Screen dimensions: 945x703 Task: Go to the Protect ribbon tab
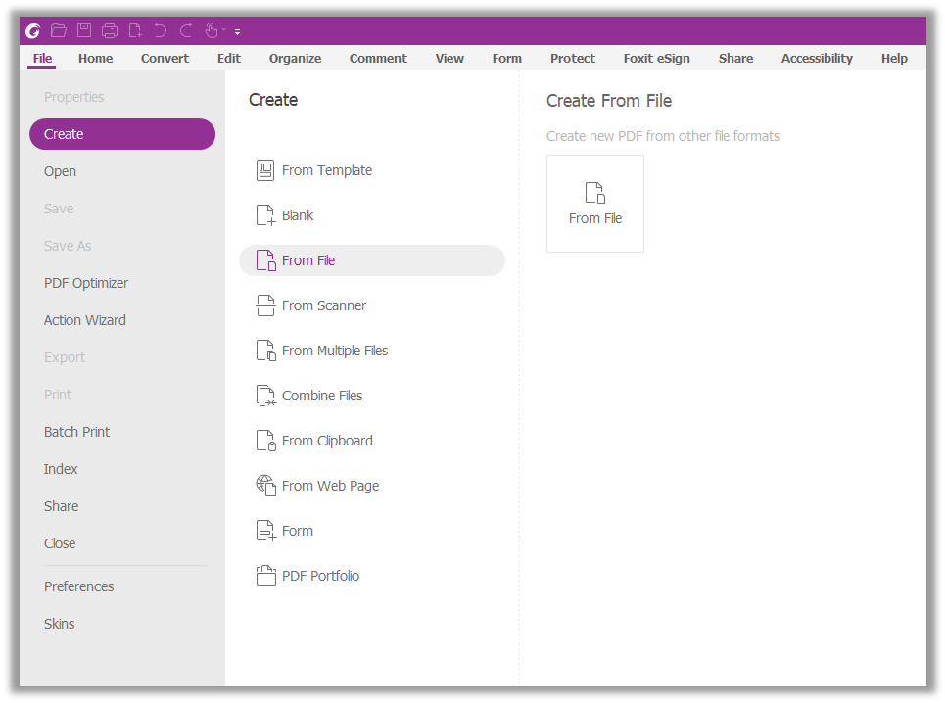coord(573,59)
